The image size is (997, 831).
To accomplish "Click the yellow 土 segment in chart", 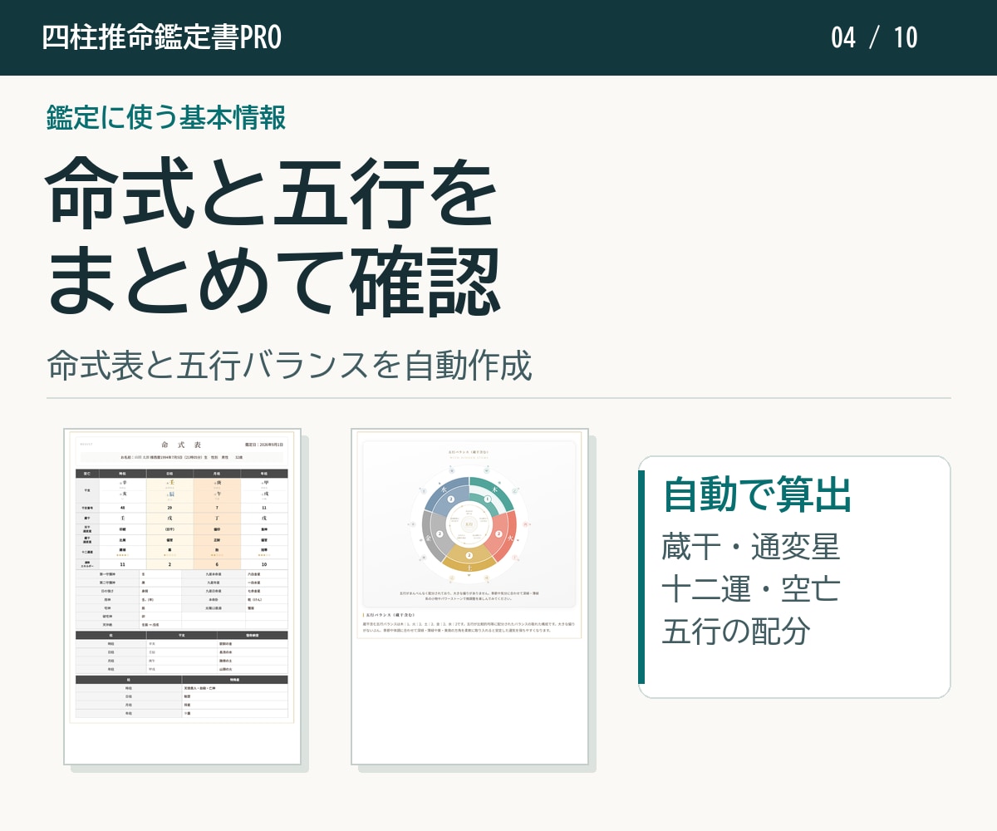I will [x=469, y=561].
